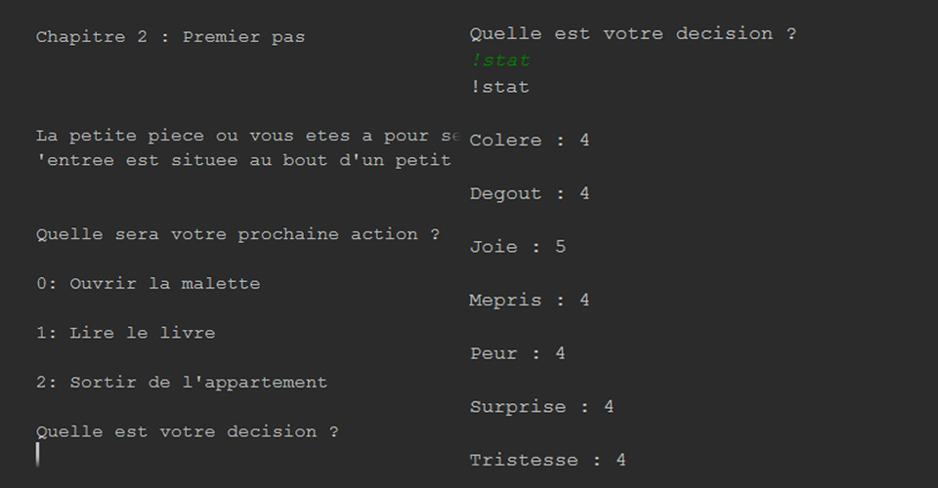938x488 pixels.
Task: Click the Joie : 5 stat line
Action: 518,247
